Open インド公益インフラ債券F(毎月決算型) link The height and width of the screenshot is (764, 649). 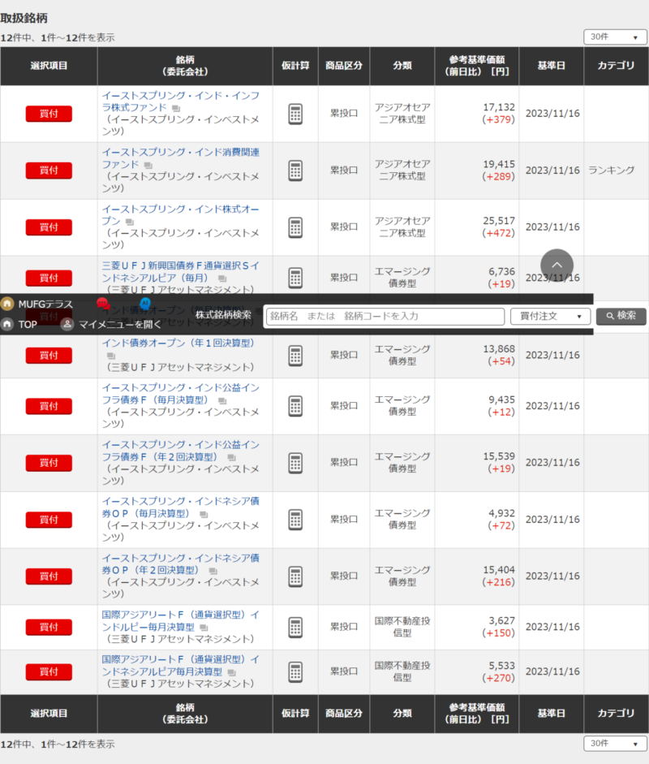click(180, 394)
